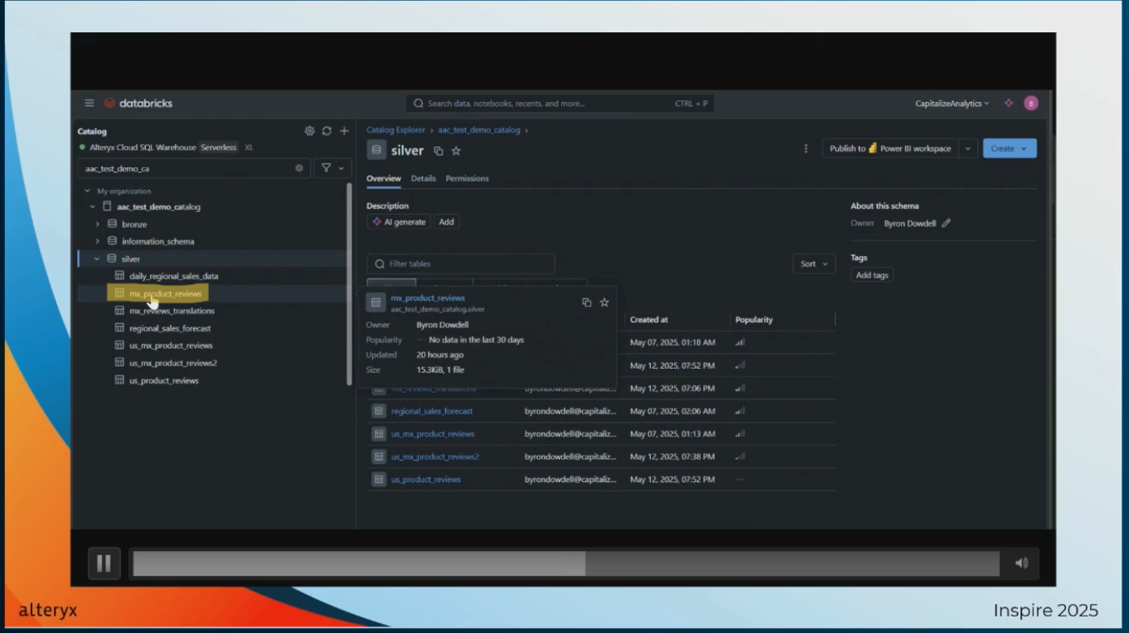1129x633 pixels.
Task: Select regional_sales_forecast in tree
Action: pos(170,328)
